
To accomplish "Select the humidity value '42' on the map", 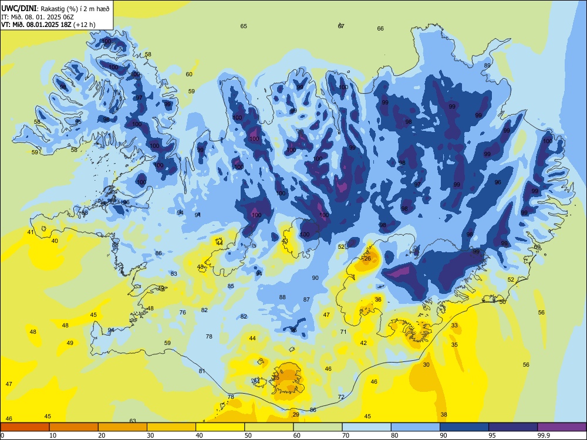I will 363,343.
